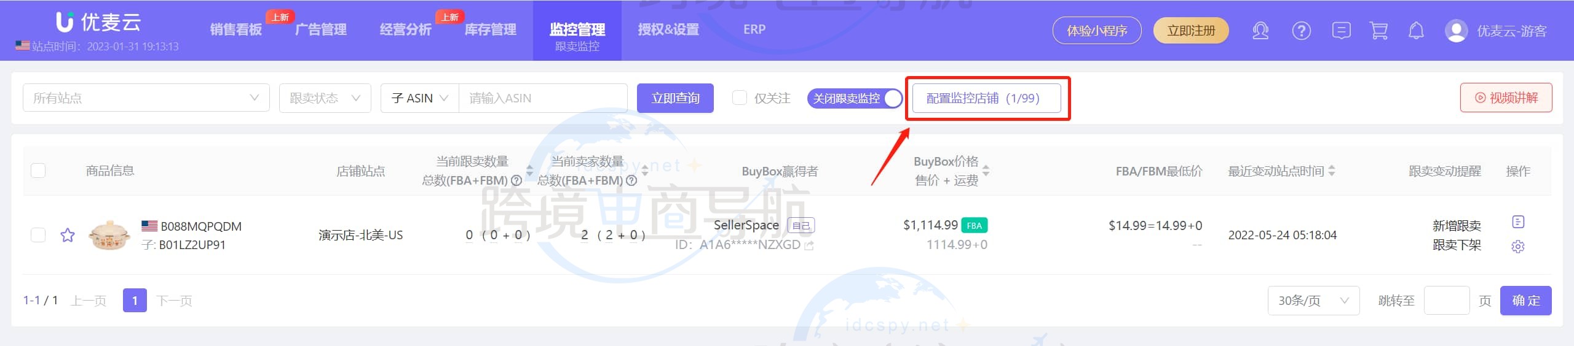
Task: Toggle the 关闭跟卖监控 switch
Action: click(855, 98)
